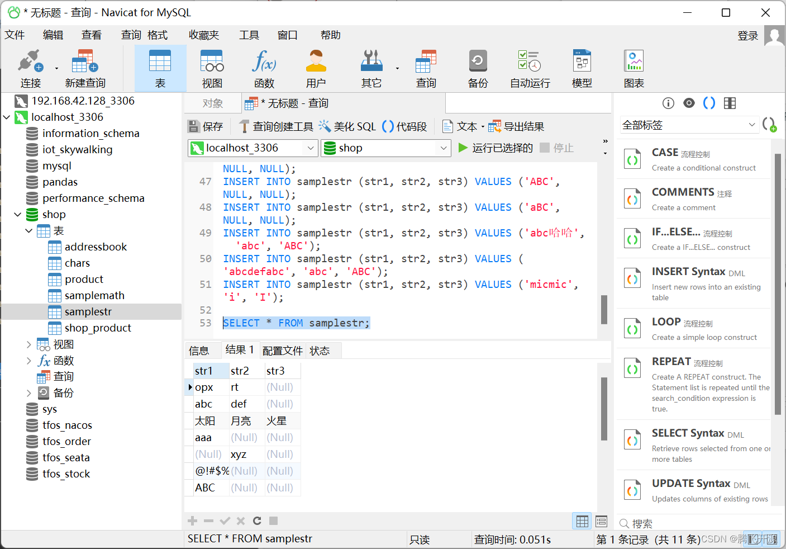Click the add snippet icon with plus
Image resolution: width=786 pixels, height=549 pixels.
point(770,124)
